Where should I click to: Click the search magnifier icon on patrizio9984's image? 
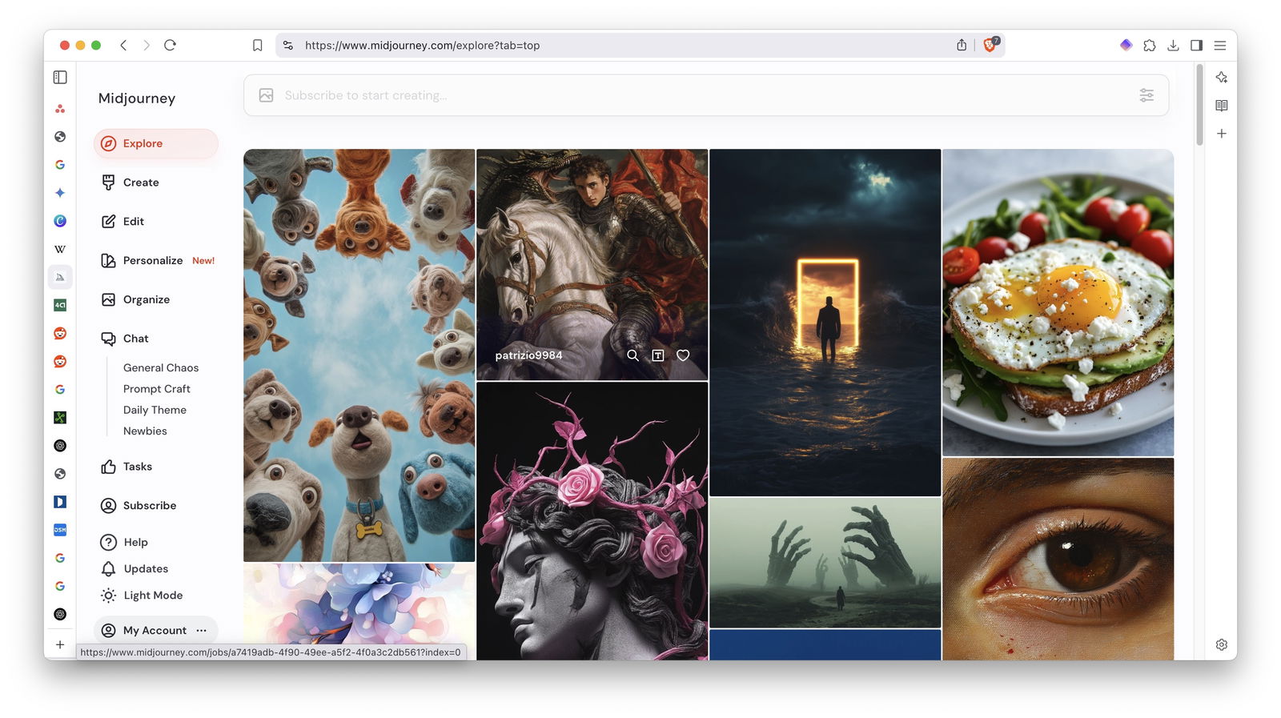[x=632, y=355]
